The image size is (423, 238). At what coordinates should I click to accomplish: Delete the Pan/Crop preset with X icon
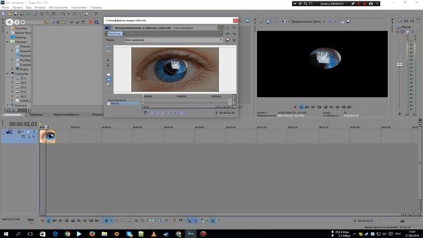[x=234, y=40]
